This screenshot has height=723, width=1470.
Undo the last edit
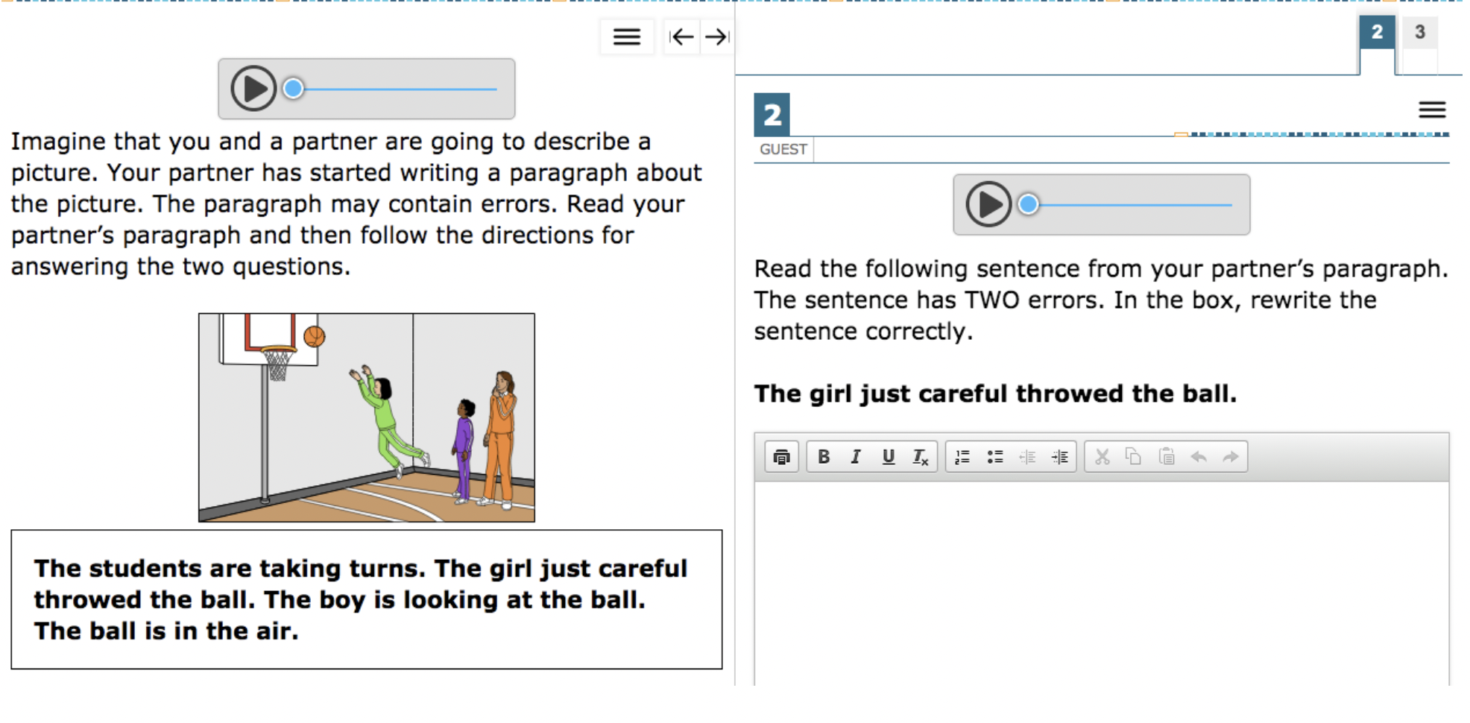click(x=1199, y=457)
